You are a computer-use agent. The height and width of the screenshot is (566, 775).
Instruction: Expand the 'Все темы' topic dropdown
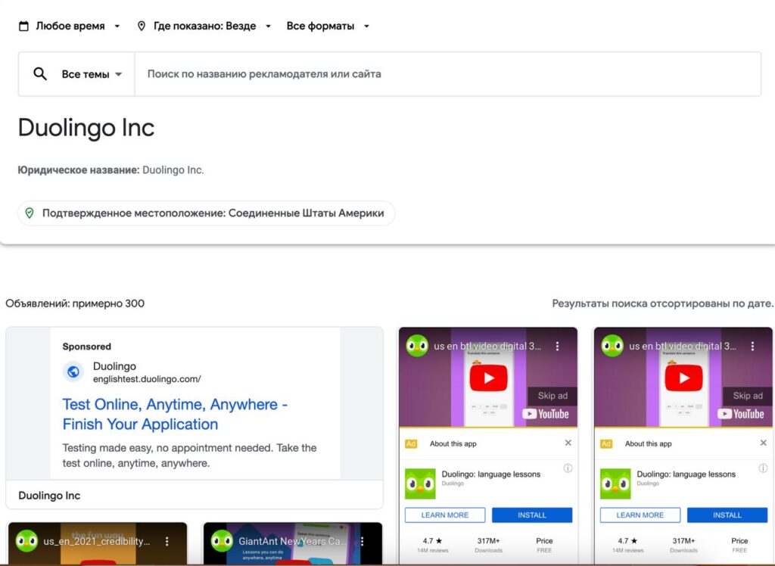(x=92, y=74)
